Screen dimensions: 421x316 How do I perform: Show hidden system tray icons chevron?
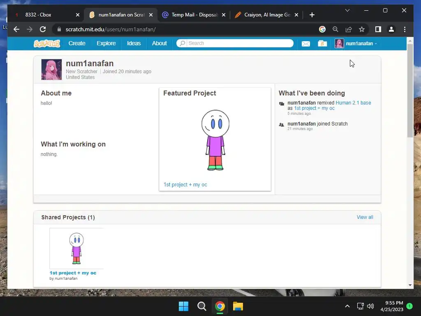(347, 306)
